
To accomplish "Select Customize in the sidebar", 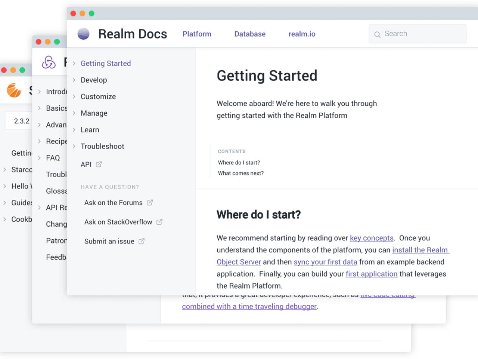I will [x=98, y=96].
